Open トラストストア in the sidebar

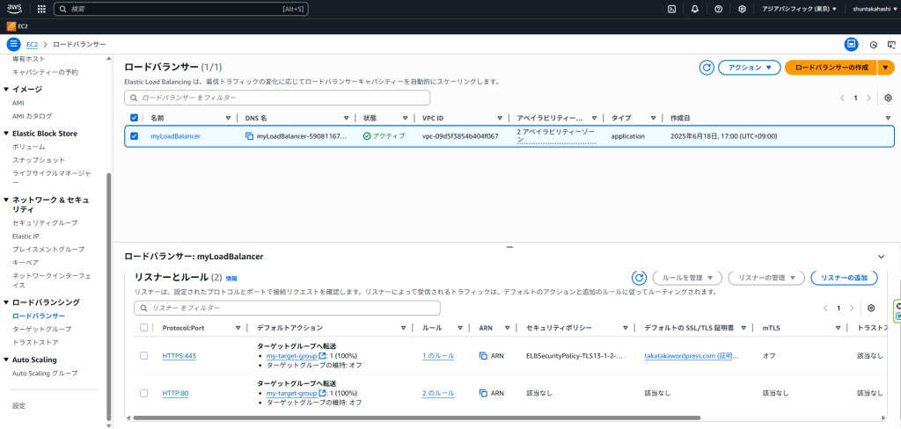click(x=35, y=342)
